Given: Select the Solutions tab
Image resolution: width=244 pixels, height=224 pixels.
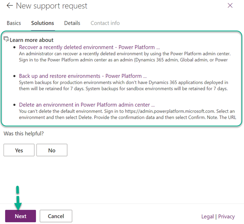Looking at the screenshot, I should pos(43,23).
